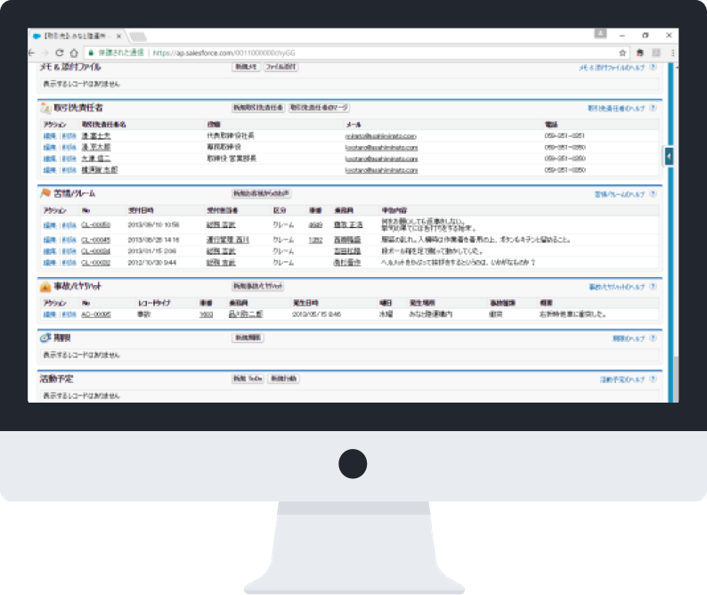Open help icon for 期限 section
The height and width of the screenshot is (595, 707).
(653, 338)
